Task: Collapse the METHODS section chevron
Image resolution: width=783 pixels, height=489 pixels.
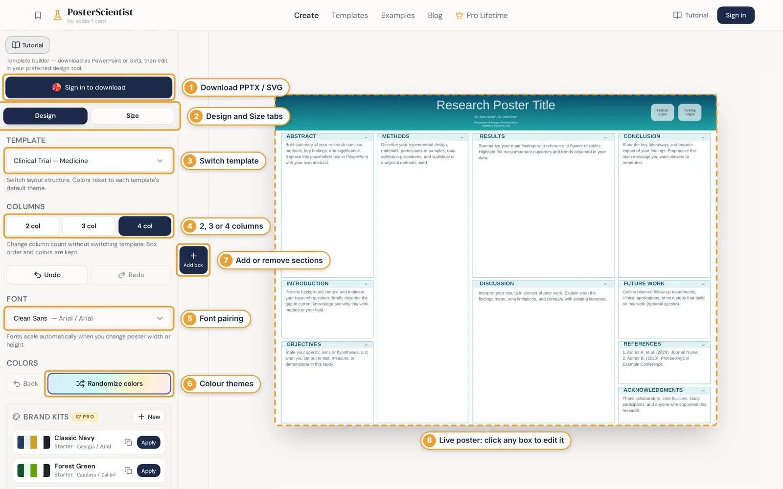Action: click(x=461, y=137)
